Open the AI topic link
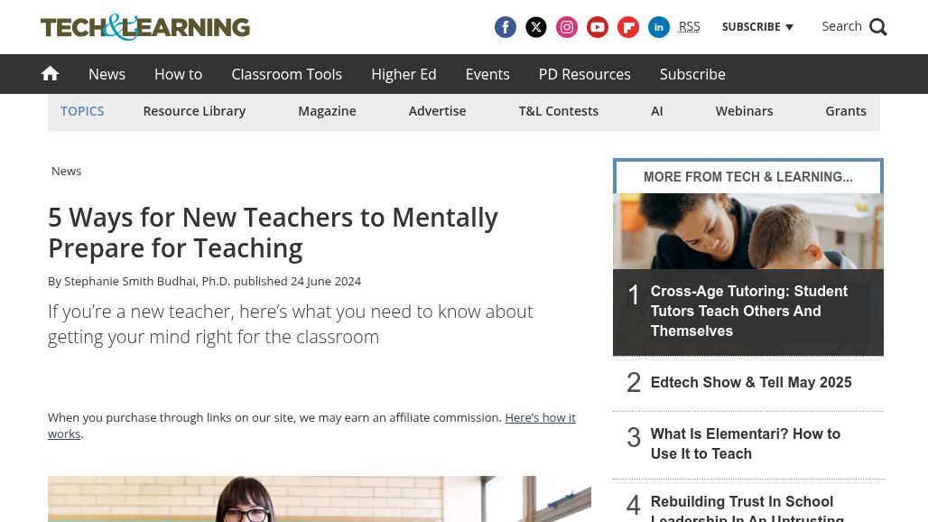Image resolution: width=928 pixels, height=522 pixels. coord(657,111)
